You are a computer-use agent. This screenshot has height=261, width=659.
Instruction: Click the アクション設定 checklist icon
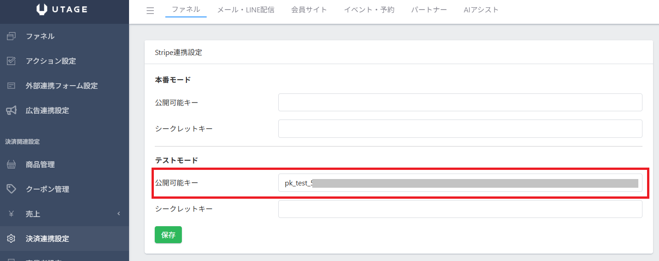(x=11, y=61)
